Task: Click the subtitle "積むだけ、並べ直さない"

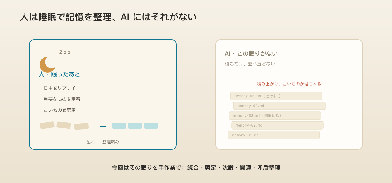Action: pos(250,63)
